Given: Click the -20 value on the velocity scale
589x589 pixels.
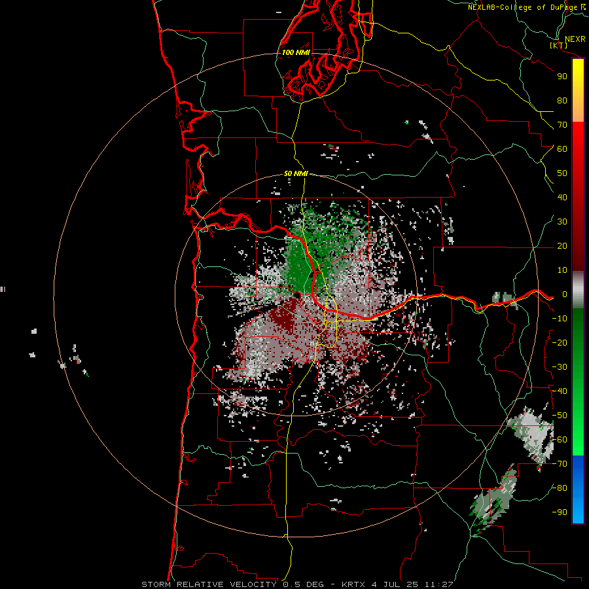Looking at the screenshot, I should (560, 343).
